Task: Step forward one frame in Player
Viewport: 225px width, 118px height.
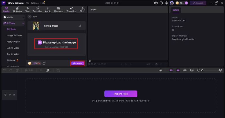Action: [131, 64]
